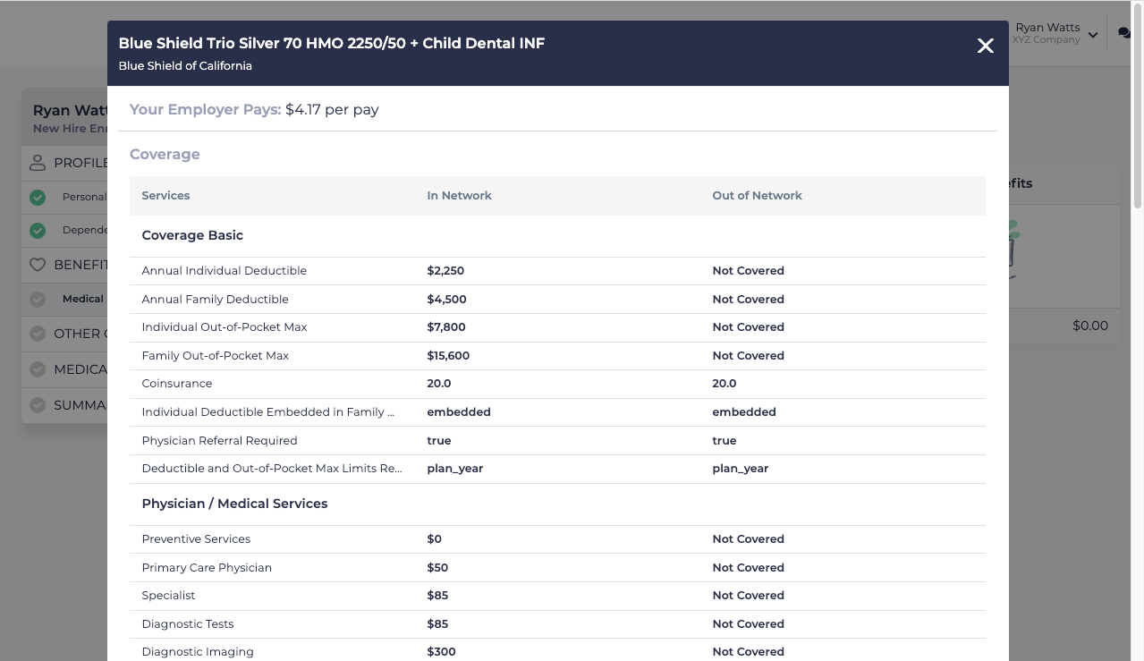Open the Ryan Watts account dropdown
Screen dimensions: 1144x661
1091,33
